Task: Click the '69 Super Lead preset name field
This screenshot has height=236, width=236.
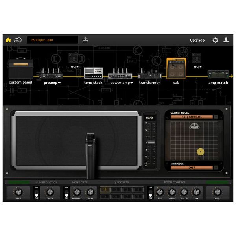Action: coord(53,40)
